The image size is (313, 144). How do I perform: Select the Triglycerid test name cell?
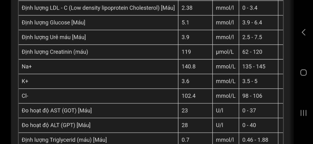[x=64, y=140]
